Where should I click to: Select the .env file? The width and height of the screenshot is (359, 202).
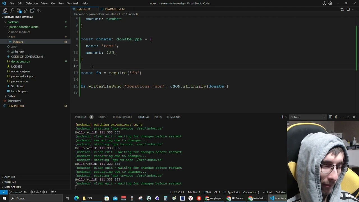click(14, 47)
